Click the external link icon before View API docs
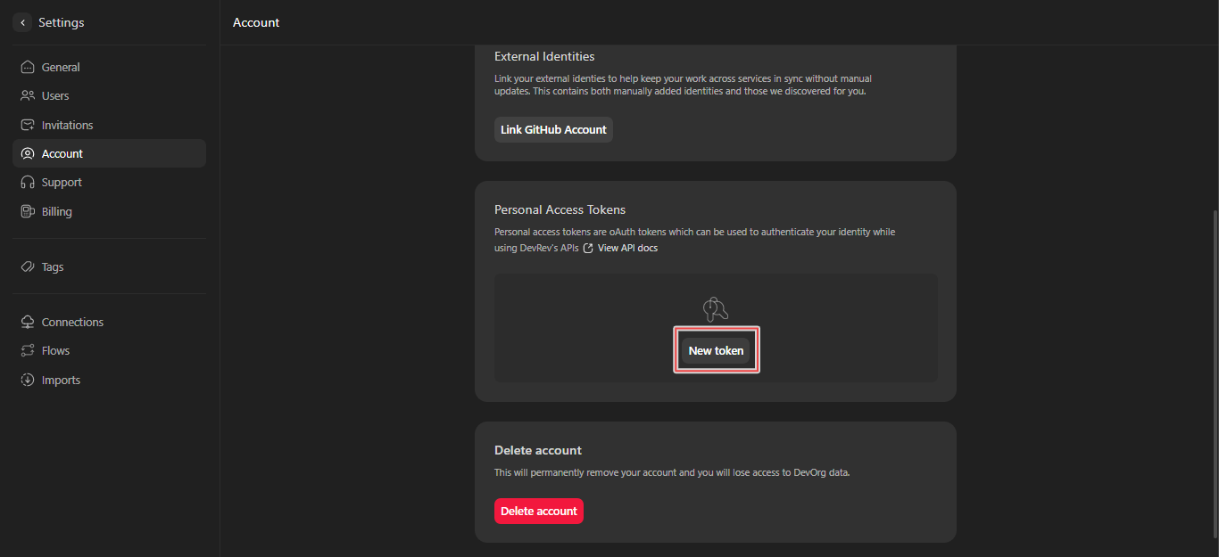The image size is (1219, 557). coord(588,249)
